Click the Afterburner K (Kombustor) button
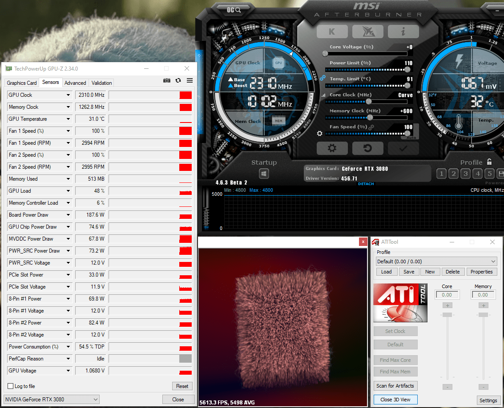504x408 pixels. coord(332,32)
